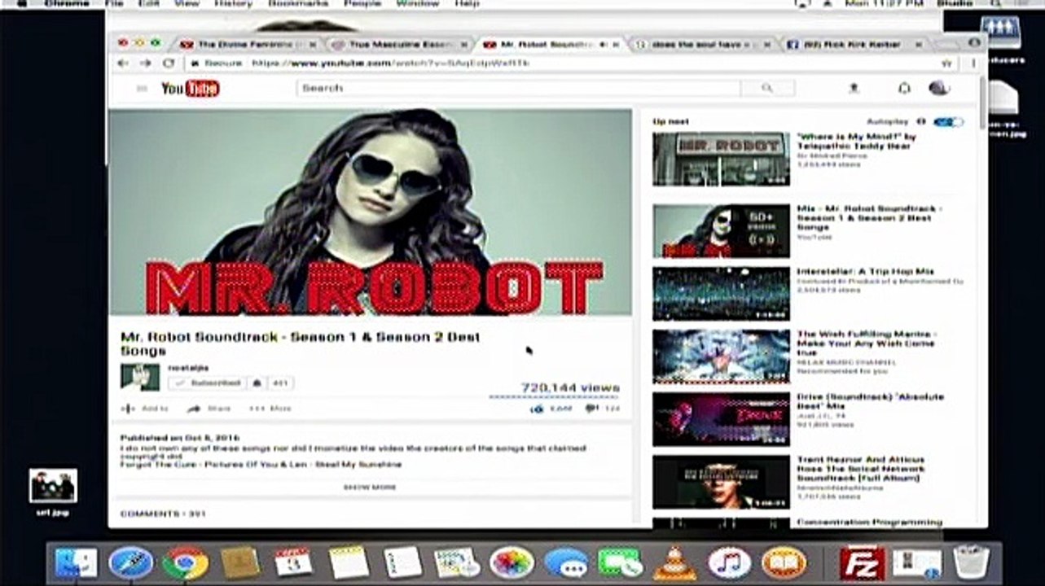Open Notes app in the Dock
Screen dimensions: 1045x586
coord(349,562)
